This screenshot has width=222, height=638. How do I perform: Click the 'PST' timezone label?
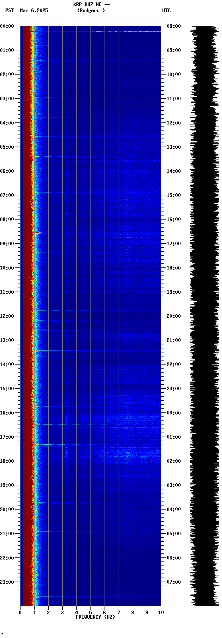click(9, 10)
